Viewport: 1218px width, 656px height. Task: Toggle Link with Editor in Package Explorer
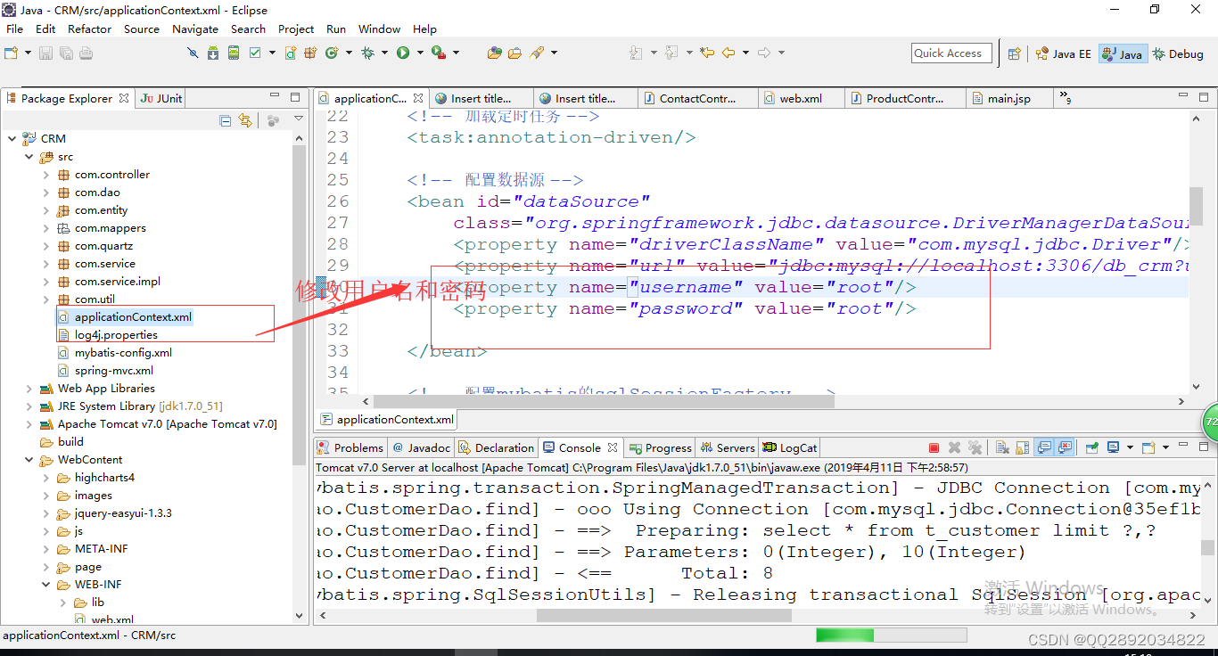246,120
